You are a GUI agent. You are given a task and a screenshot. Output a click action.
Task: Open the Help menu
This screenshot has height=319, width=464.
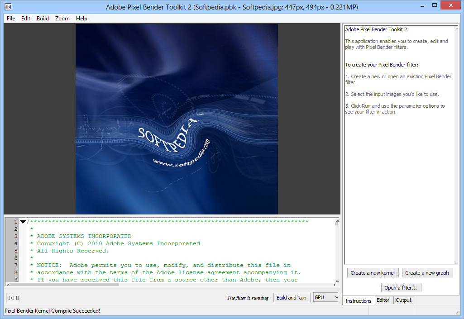(x=81, y=19)
